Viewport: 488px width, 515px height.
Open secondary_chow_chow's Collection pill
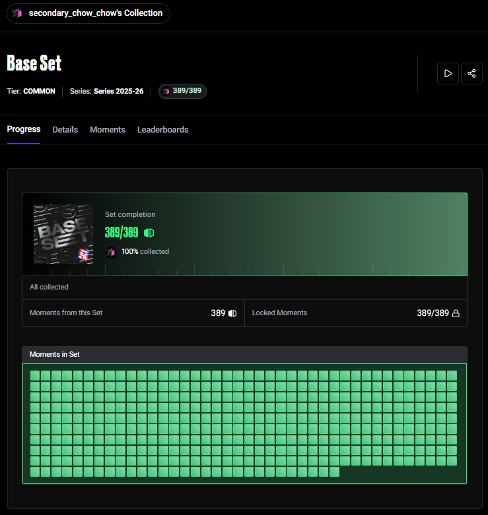(x=88, y=13)
